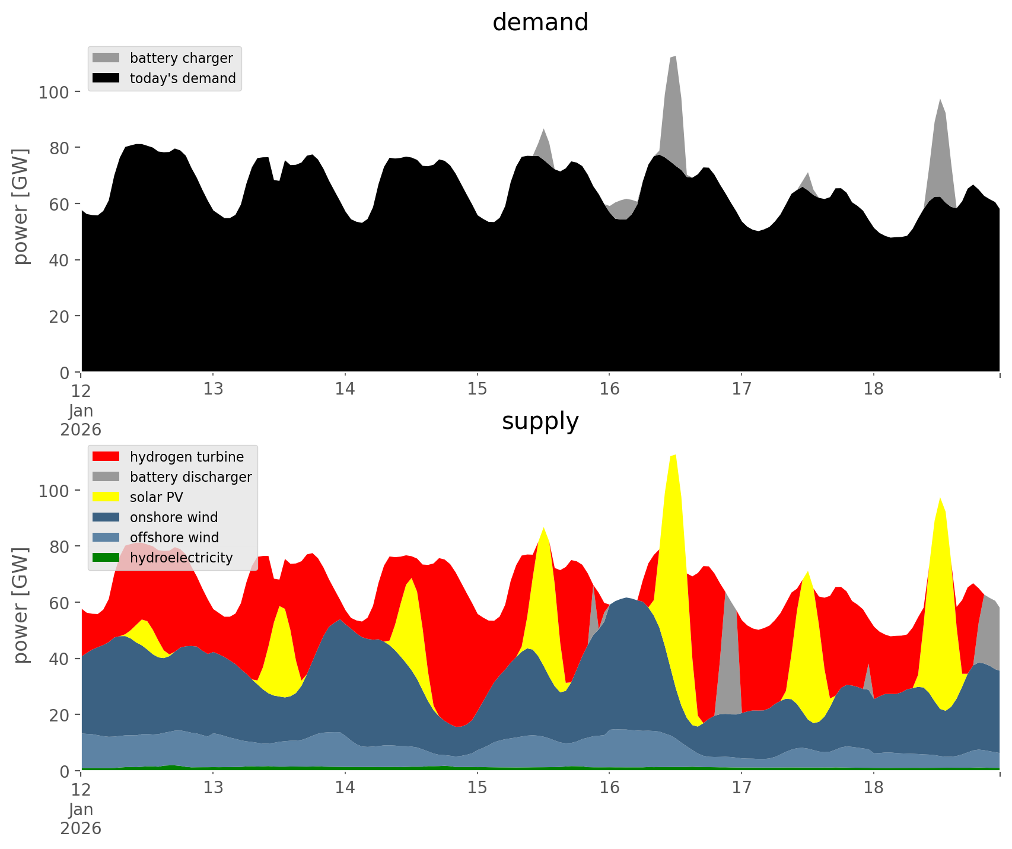Screen dimensions: 1012x849
Task: Click the demand chart's "power [GW]" axis label
Action: [x=21, y=206]
